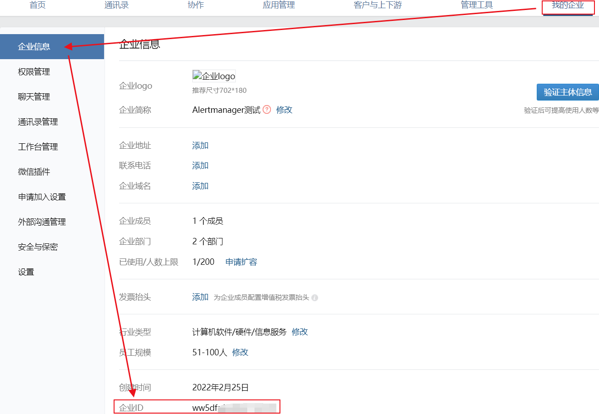The image size is (599, 414).
Task: Open 设置 in the sidebar
Action: click(26, 272)
